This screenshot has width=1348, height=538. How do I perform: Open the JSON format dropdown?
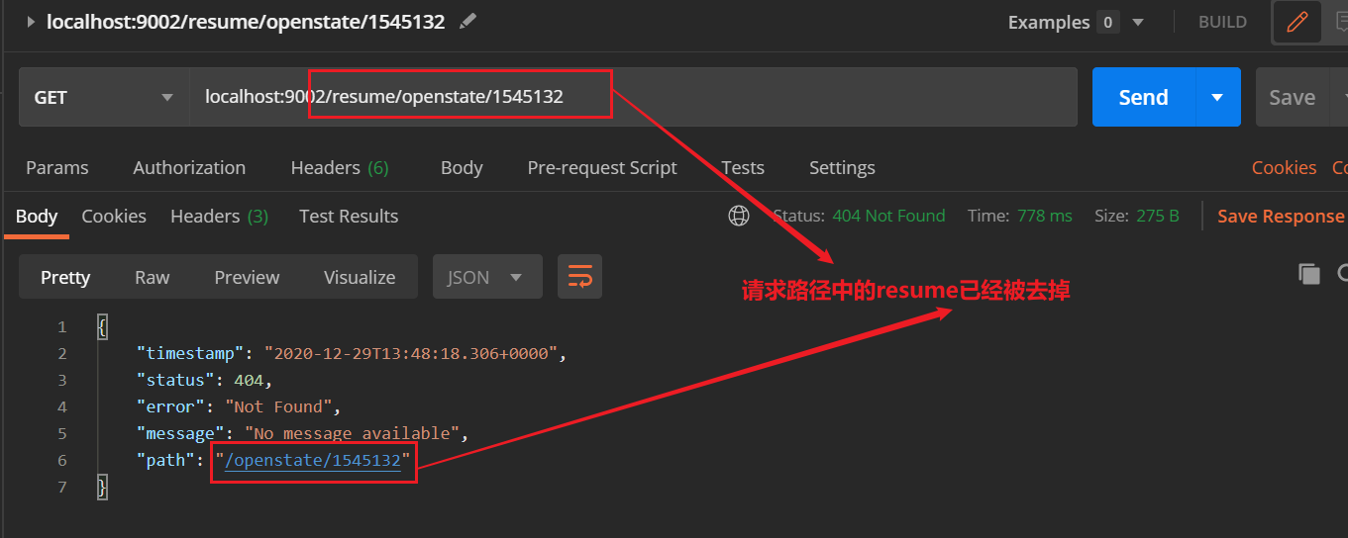coord(487,277)
